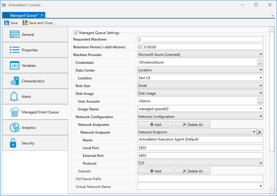Open the Variables (x) icon

pos(15,65)
